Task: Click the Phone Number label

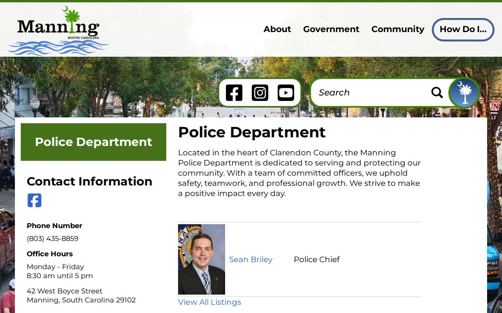Action: pos(55,226)
